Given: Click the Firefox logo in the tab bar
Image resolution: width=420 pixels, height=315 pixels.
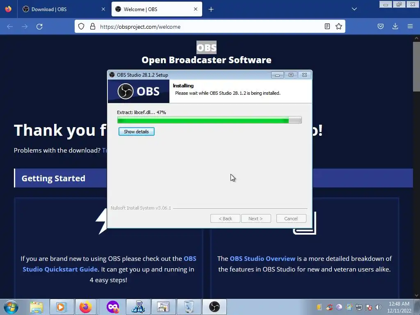Looking at the screenshot, I should pyautogui.click(x=8, y=9).
